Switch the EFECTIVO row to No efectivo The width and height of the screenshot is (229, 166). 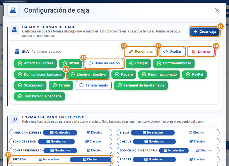click(x=49, y=160)
